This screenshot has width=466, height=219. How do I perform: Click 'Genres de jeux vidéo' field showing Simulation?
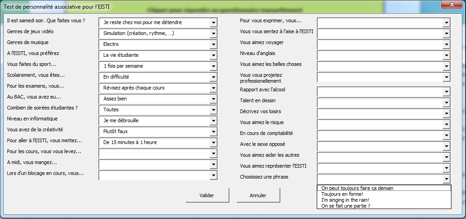(154, 34)
